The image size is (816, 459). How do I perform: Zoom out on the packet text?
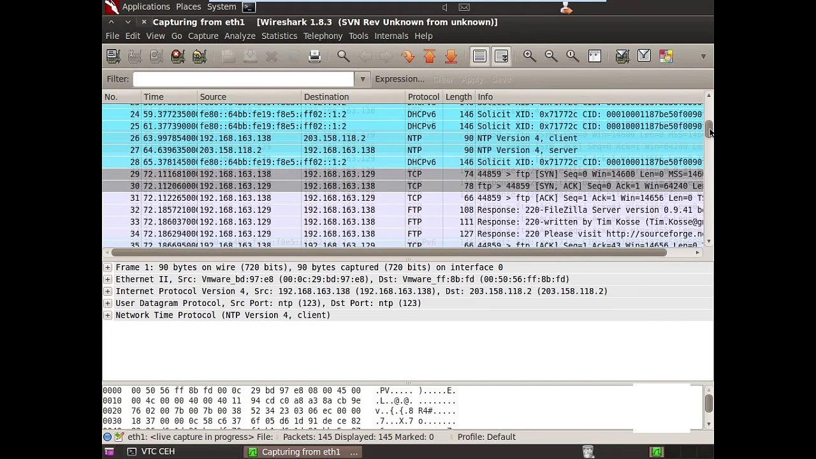point(551,56)
